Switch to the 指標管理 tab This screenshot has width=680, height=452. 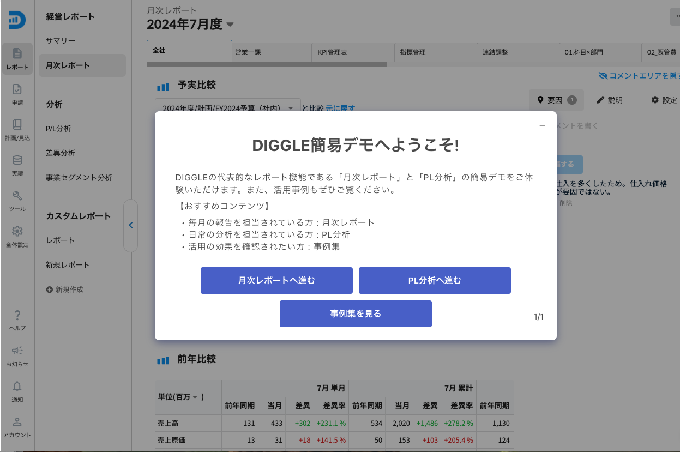[435, 52]
